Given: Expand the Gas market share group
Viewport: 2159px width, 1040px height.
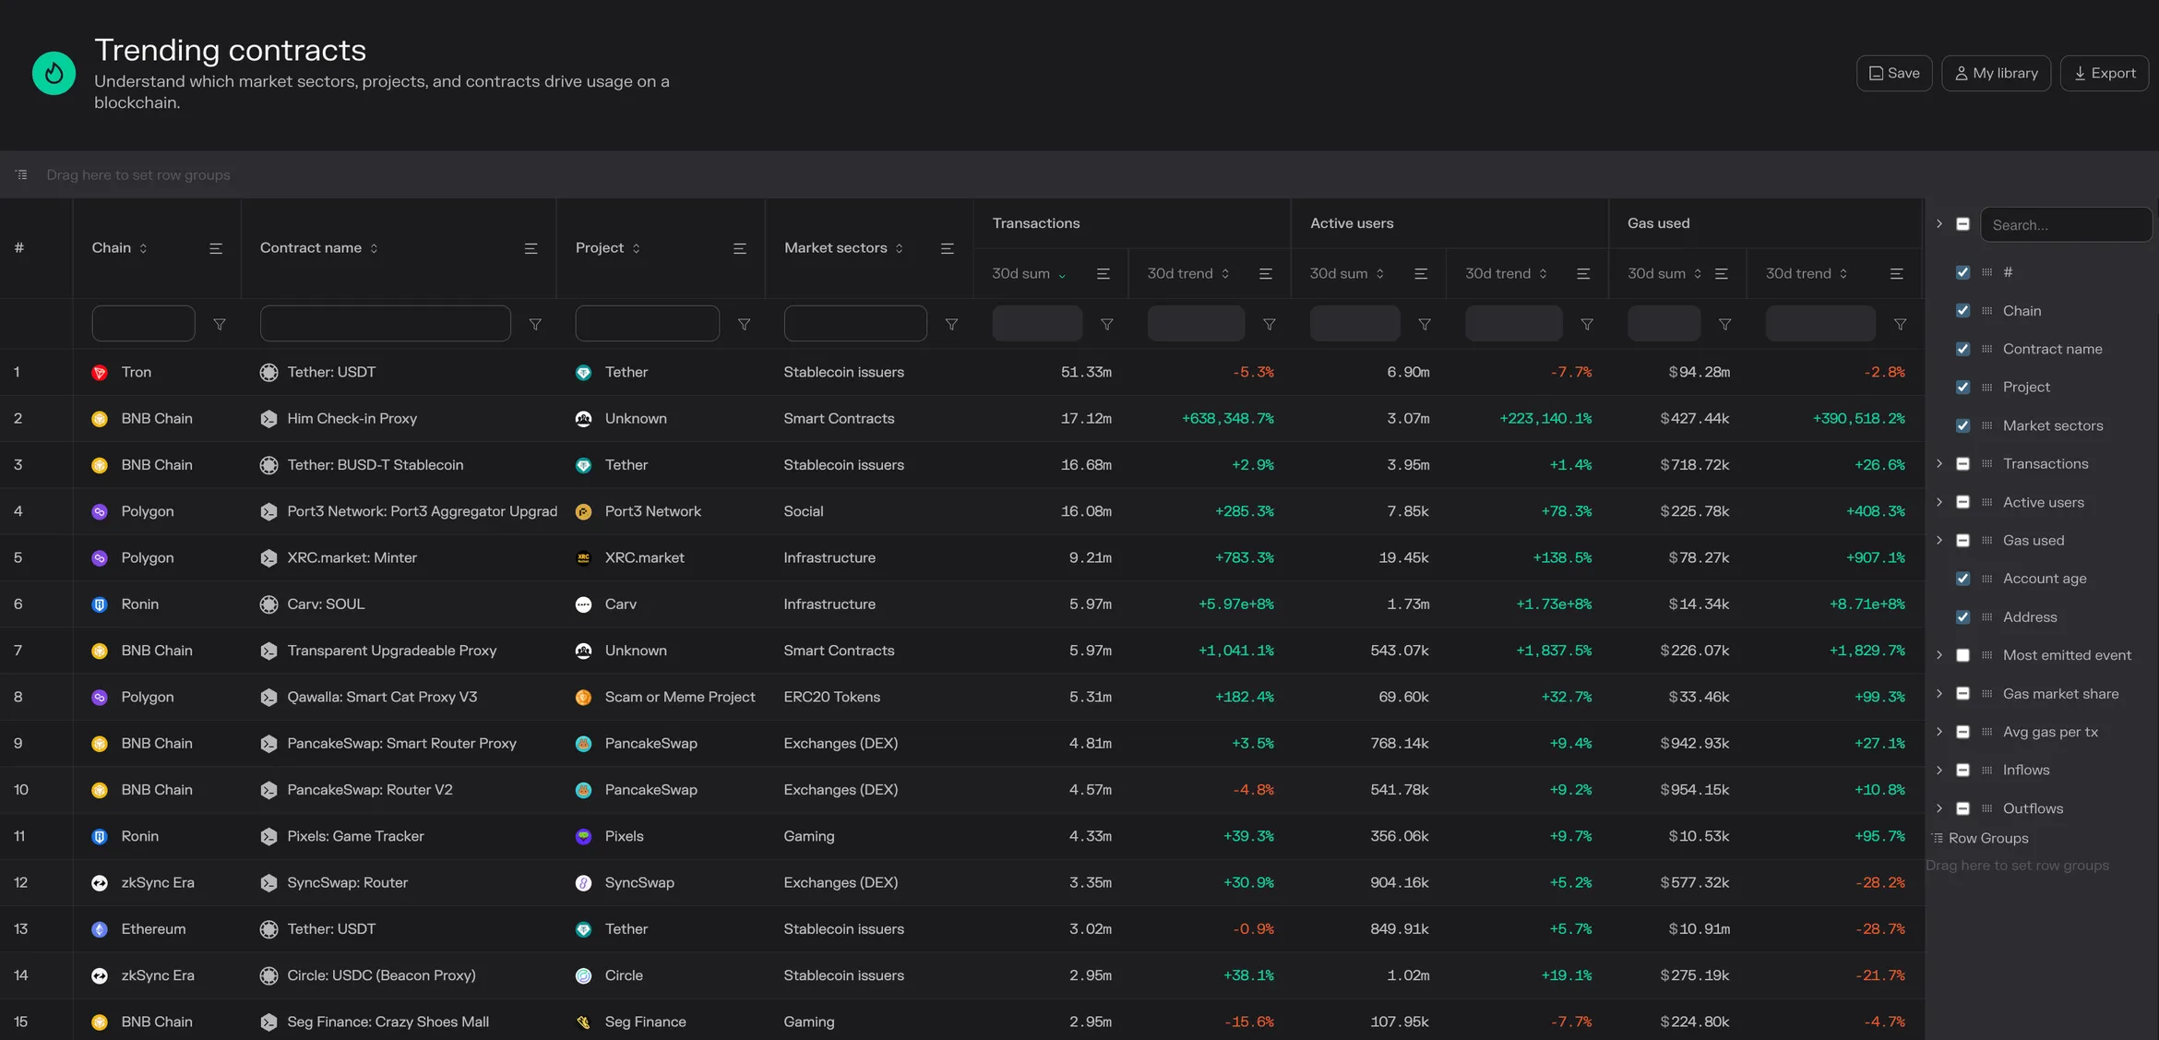Looking at the screenshot, I should pyautogui.click(x=1939, y=693).
